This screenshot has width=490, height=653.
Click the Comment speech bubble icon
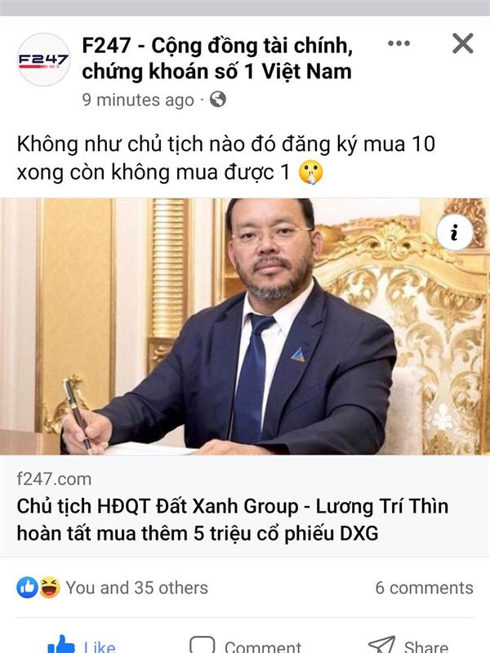pyautogui.click(x=202, y=644)
